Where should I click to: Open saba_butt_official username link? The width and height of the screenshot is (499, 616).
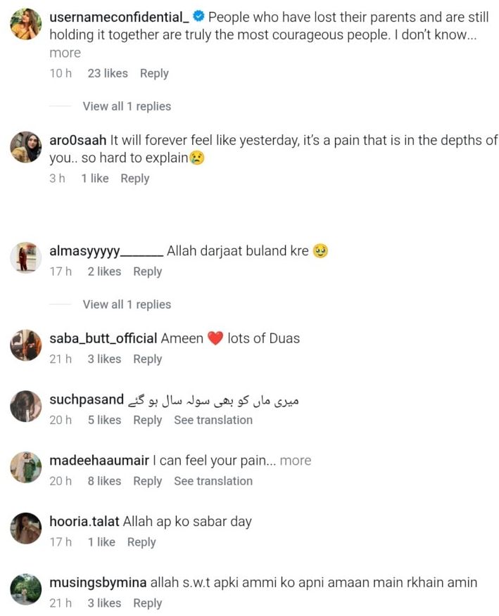tap(103, 338)
